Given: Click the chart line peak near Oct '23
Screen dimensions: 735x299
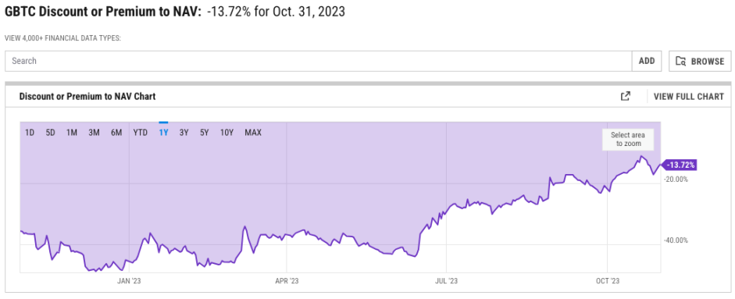Looking at the screenshot, I should (641, 157).
